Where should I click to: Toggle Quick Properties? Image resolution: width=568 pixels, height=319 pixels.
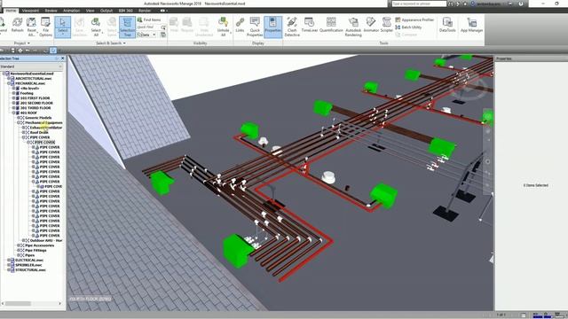(255, 26)
